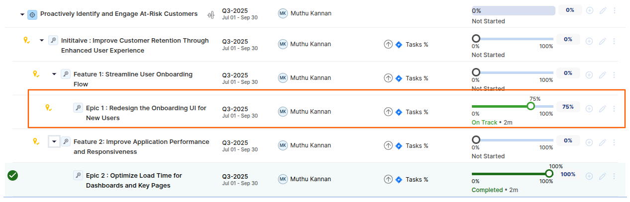Screen dimensions: 630x202
Task: Click the objective target icon beside Proactively Identify
Action: 32,14
